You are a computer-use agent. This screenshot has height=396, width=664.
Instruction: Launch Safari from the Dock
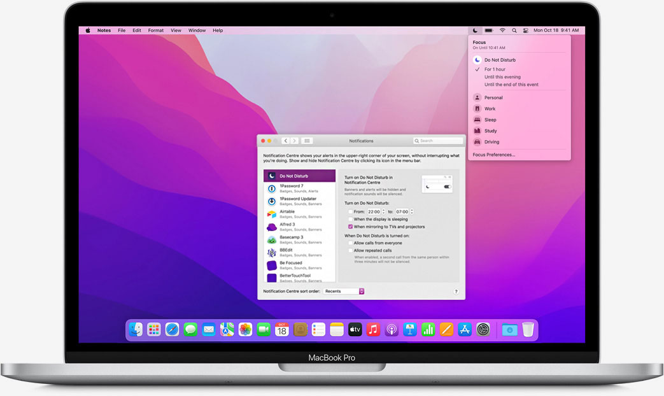coord(172,329)
